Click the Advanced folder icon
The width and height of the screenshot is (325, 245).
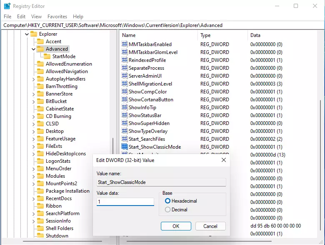tap(40, 49)
